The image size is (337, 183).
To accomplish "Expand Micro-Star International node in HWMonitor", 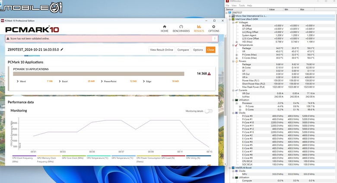I will coord(230,16).
